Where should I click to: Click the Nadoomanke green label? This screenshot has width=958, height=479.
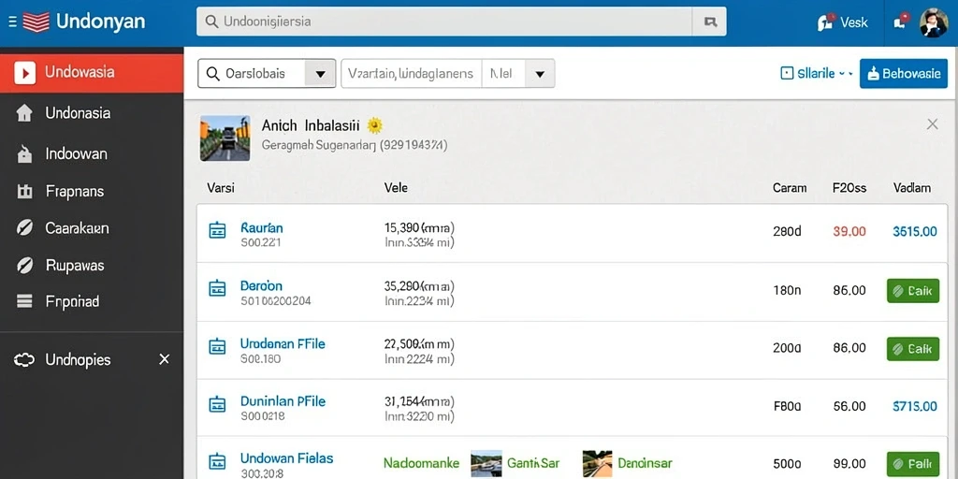click(x=421, y=463)
